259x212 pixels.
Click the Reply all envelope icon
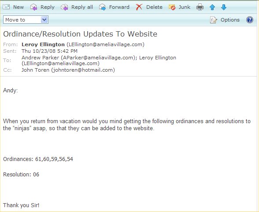pyautogui.click(x=64, y=7)
